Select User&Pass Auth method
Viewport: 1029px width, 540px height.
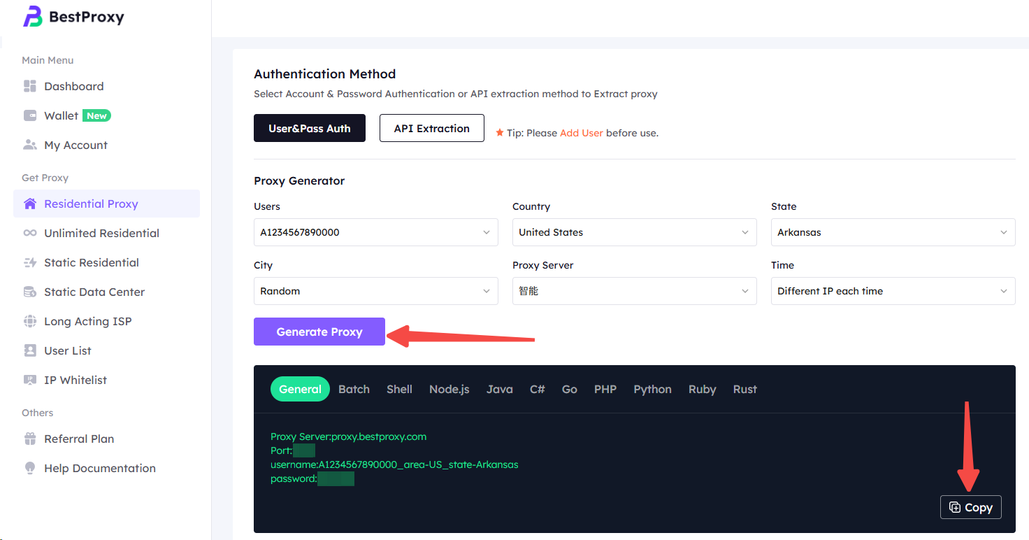click(x=309, y=128)
